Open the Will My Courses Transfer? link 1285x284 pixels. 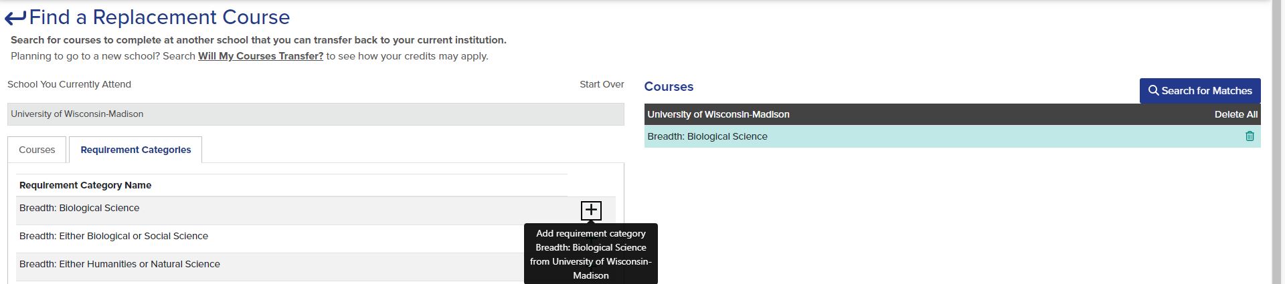pyautogui.click(x=260, y=56)
